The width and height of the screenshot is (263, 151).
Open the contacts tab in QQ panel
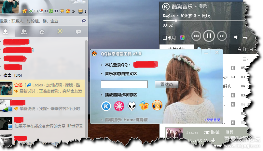(6, 31)
